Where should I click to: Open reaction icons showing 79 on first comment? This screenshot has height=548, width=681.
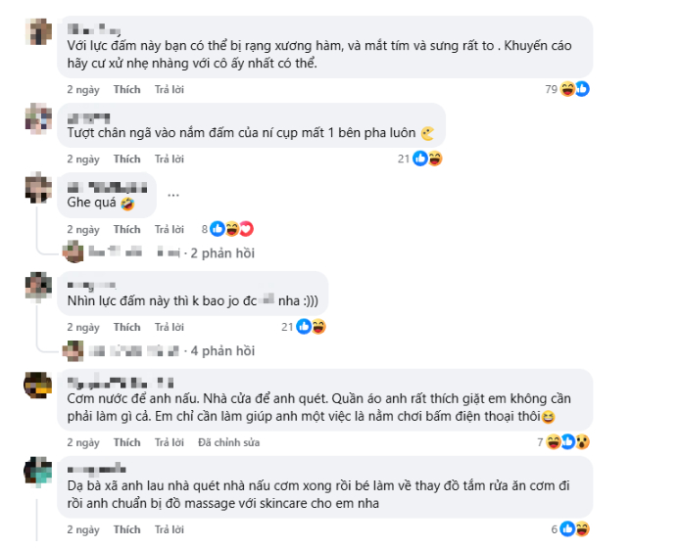click(x=574, y=89)
